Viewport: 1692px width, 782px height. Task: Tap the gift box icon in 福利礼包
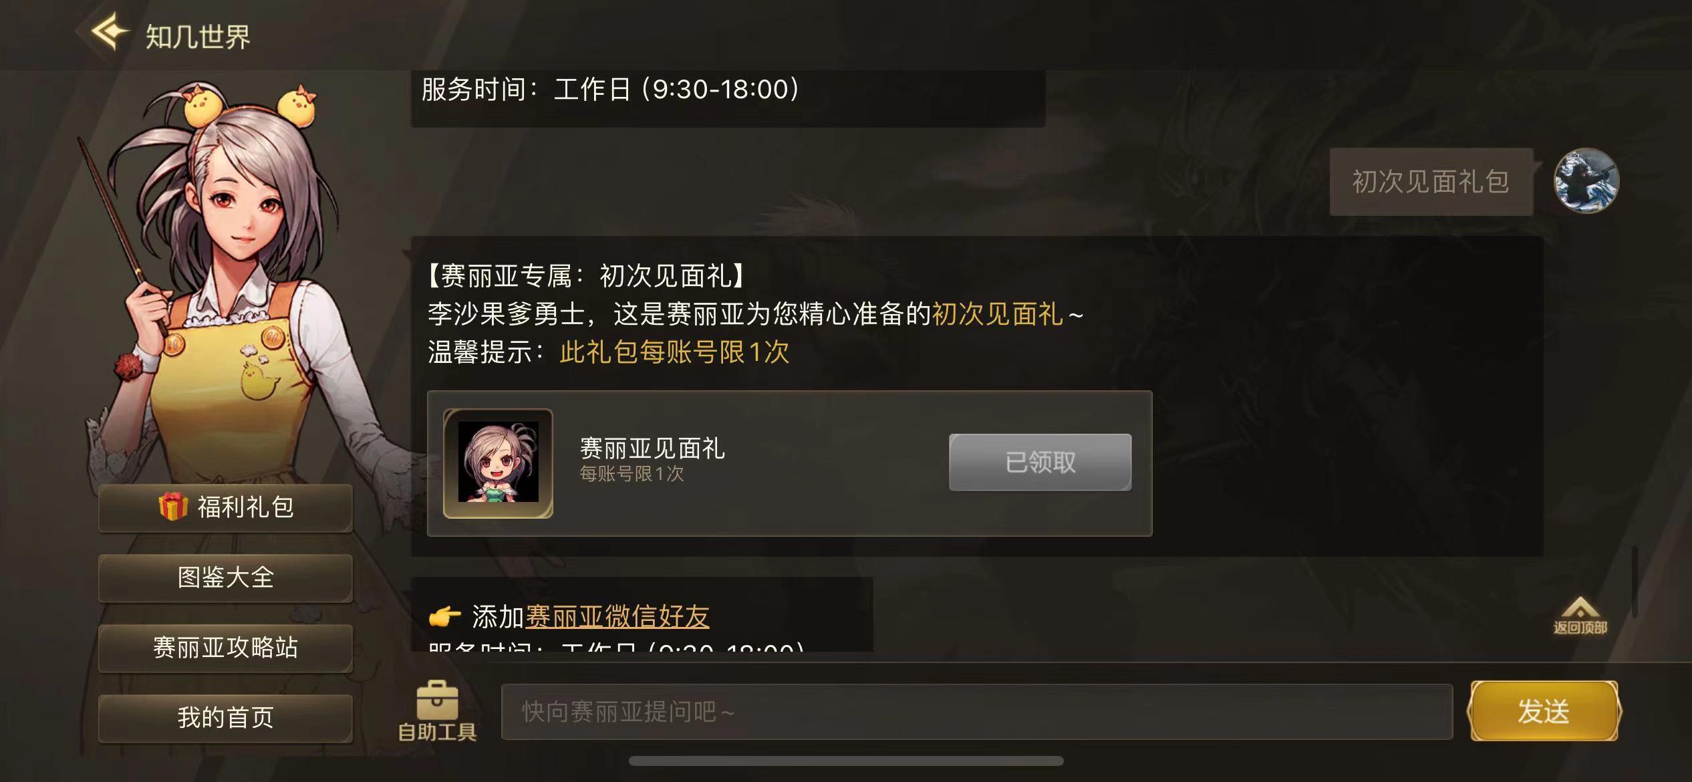pos(173,507)
